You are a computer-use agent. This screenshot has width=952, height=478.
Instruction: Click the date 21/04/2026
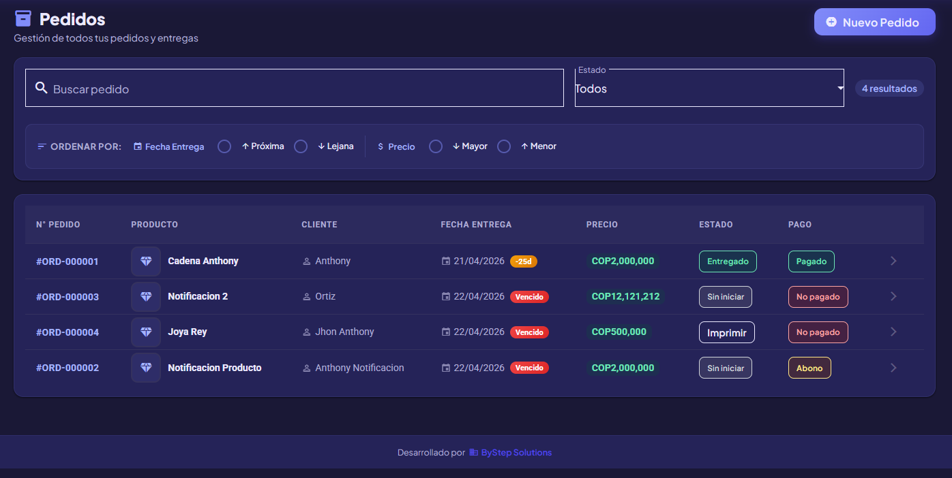pyautogui.click(x=479, y=261)
